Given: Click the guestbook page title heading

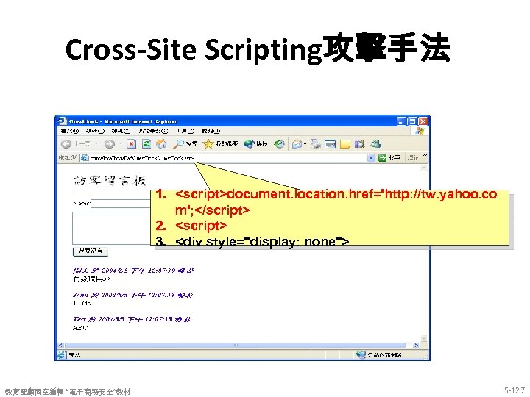Looking at the screenshot, I should click(x=110, y=182).
